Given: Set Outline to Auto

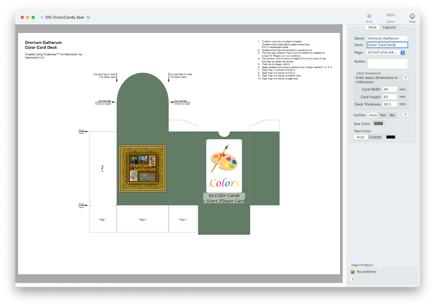Looking at the screenshot, I should pyautogui.click(x=373, y=115).
